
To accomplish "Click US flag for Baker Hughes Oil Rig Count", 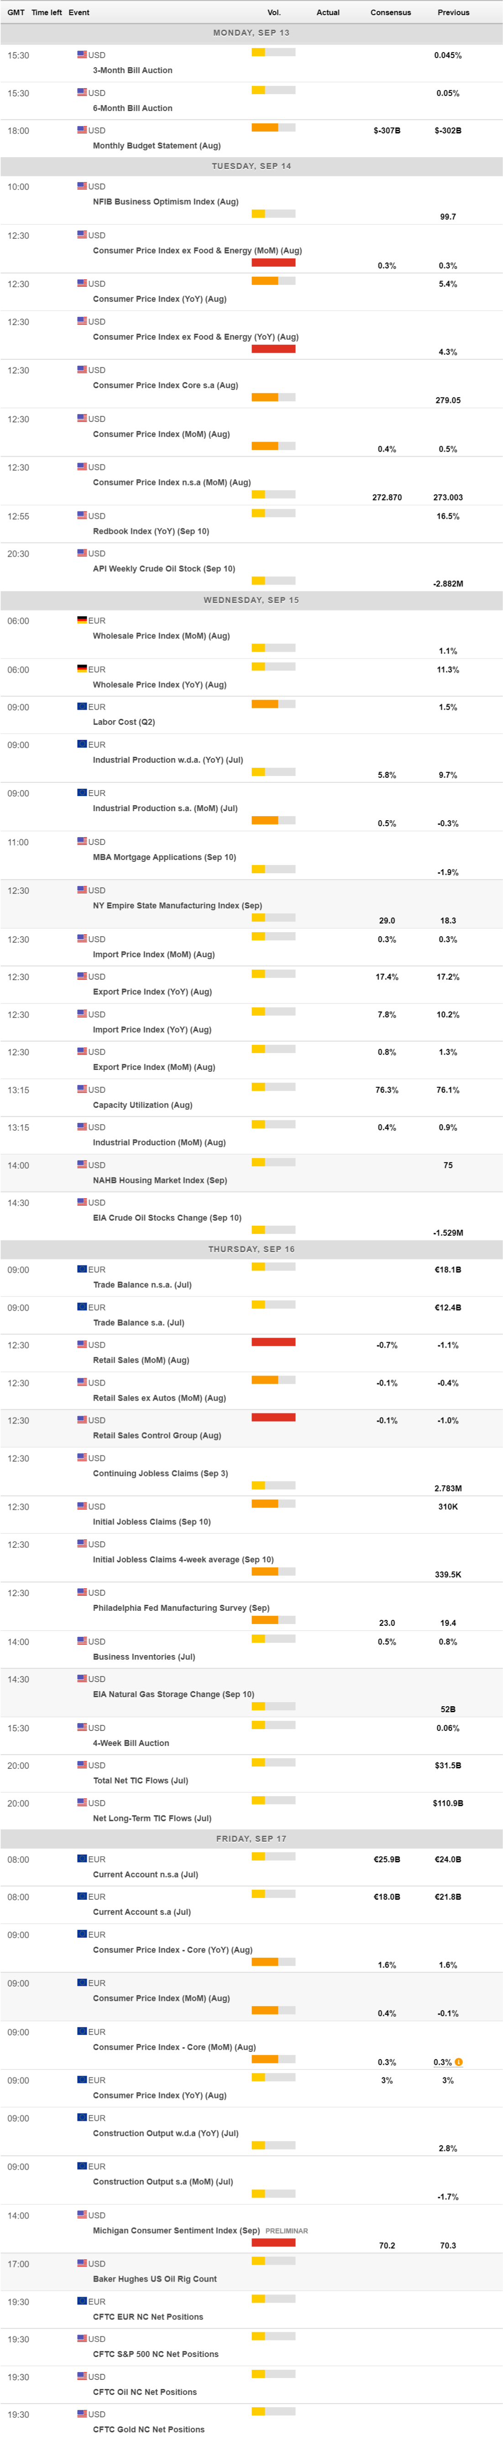I will point(83,2264).
